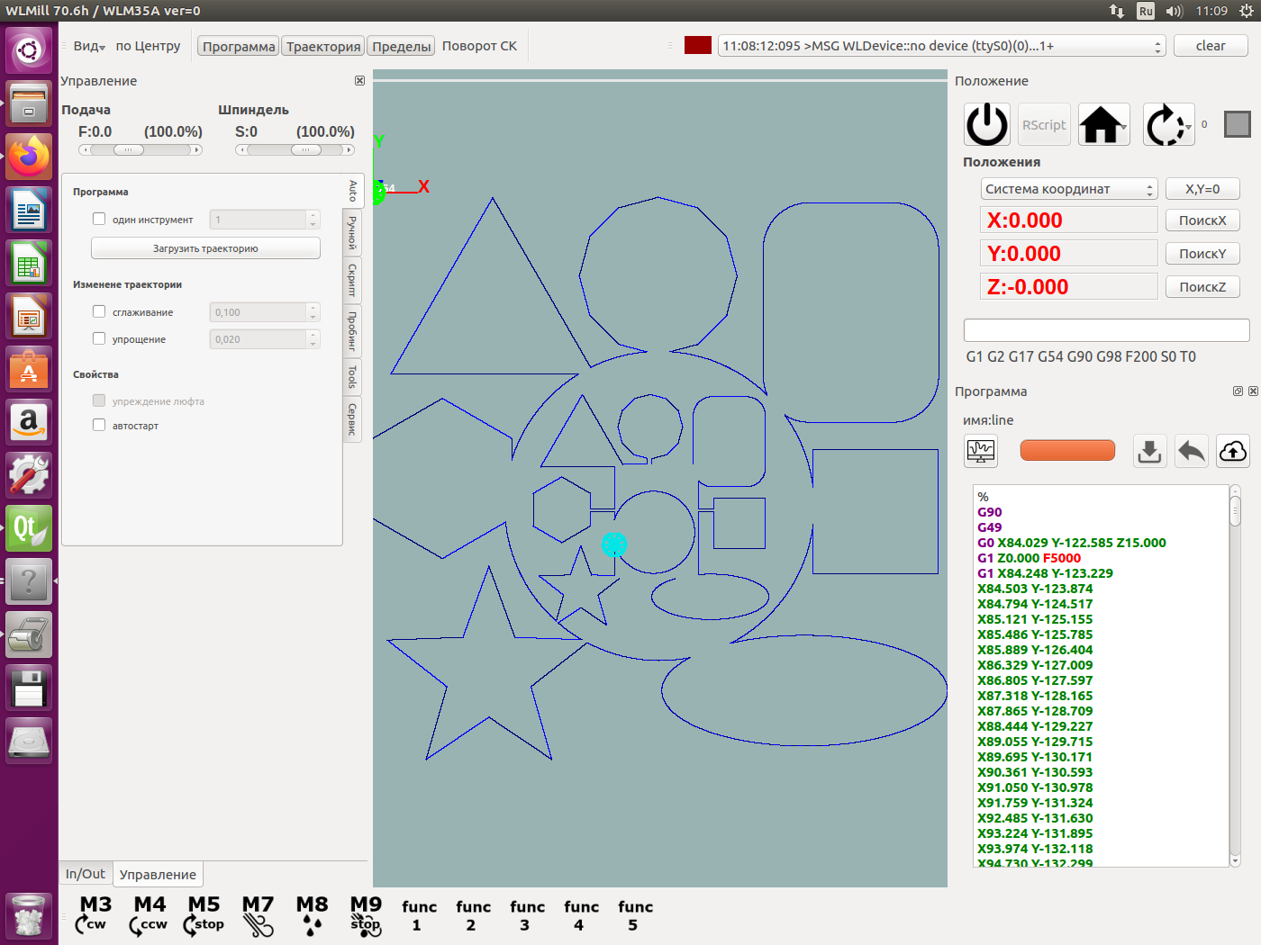This screenshot has height=945, width=1261.
Task: Click the power on/off icon
Action: [987, 125]
